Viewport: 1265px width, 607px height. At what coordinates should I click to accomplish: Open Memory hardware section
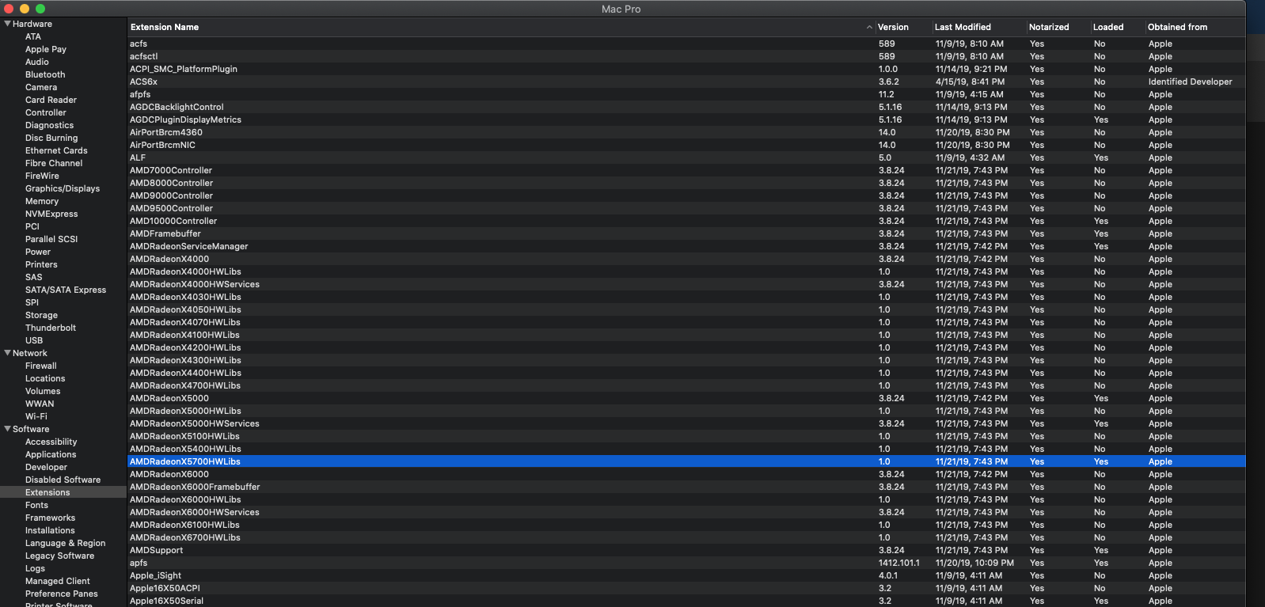coord(42,201)
